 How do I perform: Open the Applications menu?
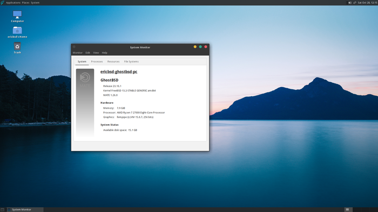13,3
